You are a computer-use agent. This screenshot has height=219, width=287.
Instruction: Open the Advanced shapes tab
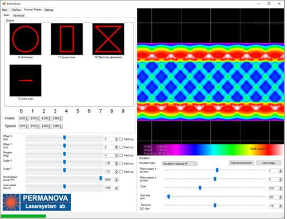[x=19, y=16]
